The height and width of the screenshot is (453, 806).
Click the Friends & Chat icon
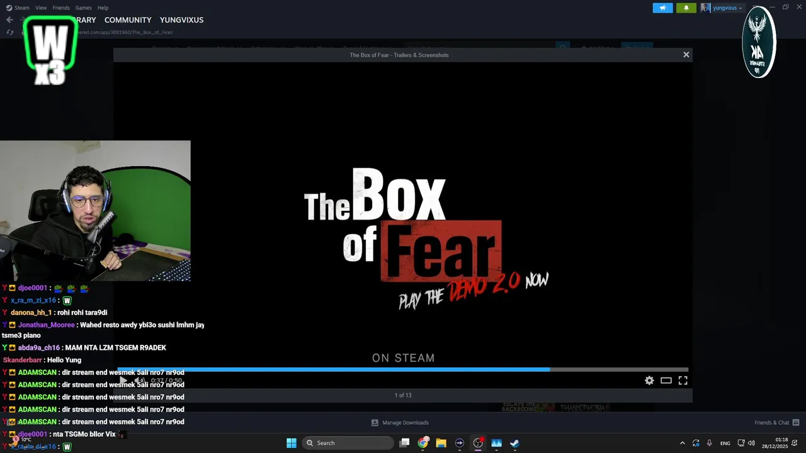tap(796, 423)
